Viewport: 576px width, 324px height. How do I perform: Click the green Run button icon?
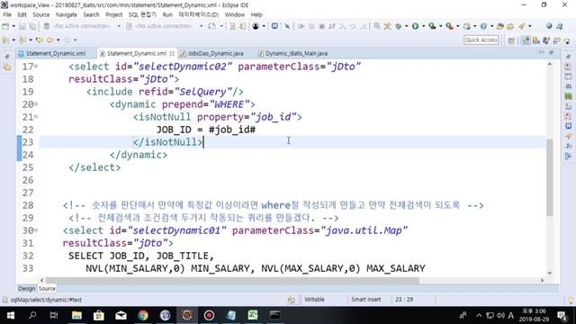pos(415,26)
